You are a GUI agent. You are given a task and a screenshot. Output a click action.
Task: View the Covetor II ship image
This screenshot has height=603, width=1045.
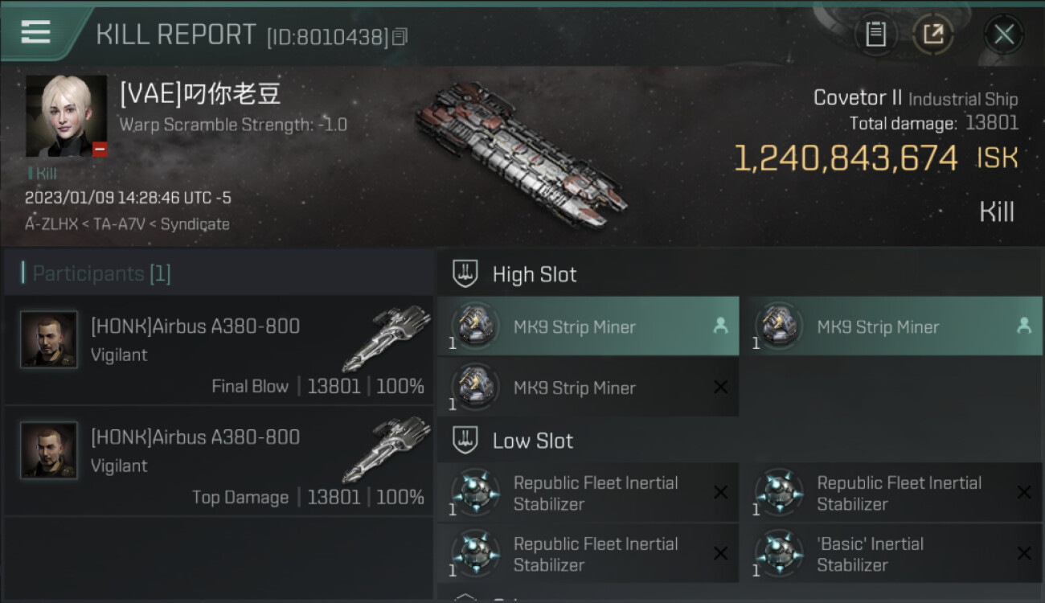click(x=521, y=150)
